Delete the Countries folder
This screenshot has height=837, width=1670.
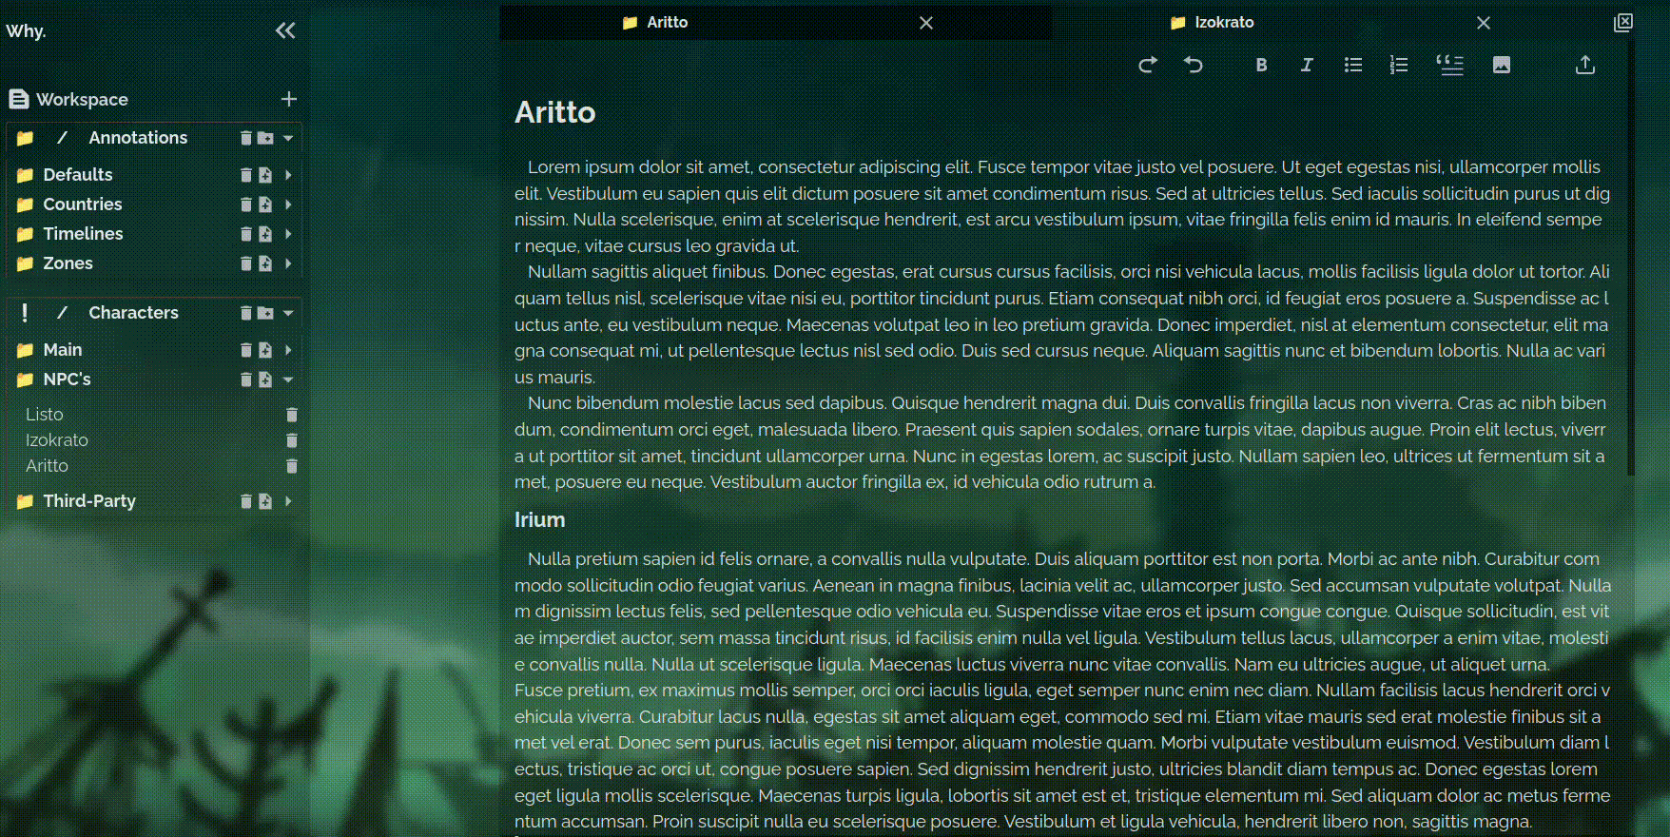pyautogui.click(x=246, y=204)
